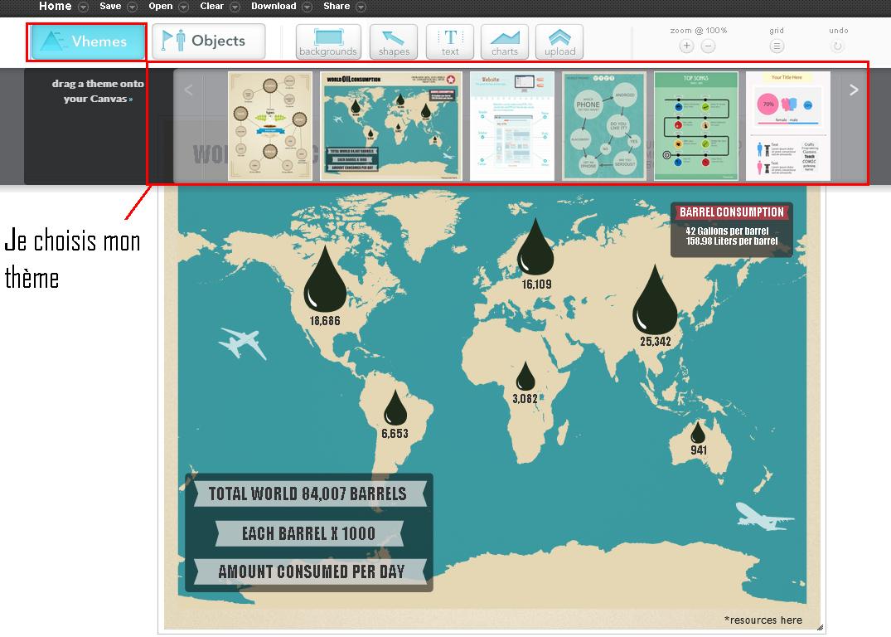This screenshot has height=637, width=891.
Task: Click the upload tool icon
Action: (559, 41)
